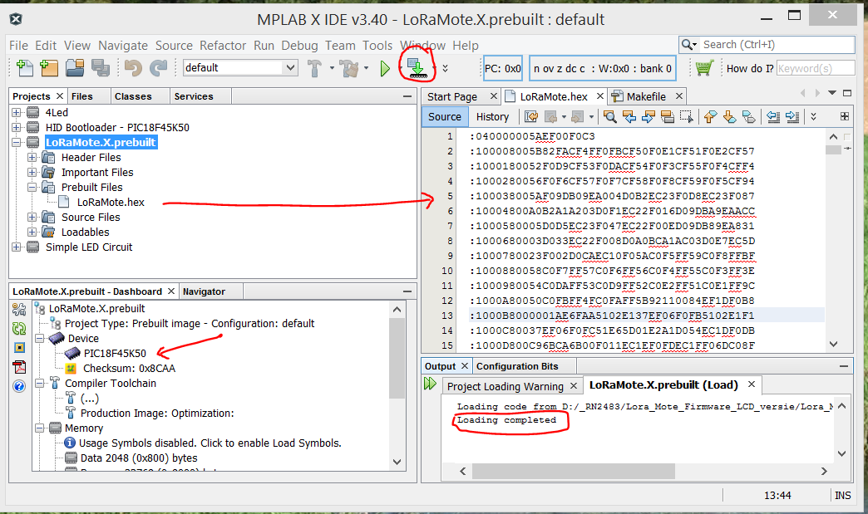
Task: Expand the Source Files folder
Action: (32, 218)
